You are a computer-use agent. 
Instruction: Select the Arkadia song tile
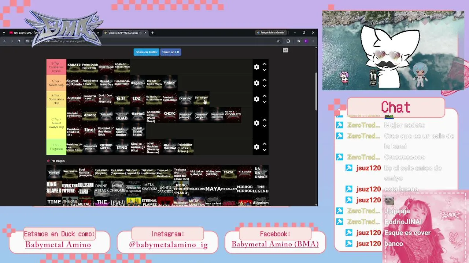coord(106,115)
